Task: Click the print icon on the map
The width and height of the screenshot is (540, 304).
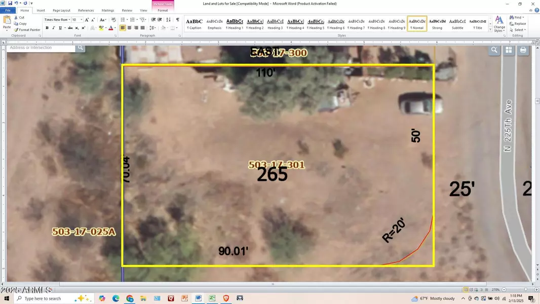Action: pyautogui.click(x=523, y=50)
